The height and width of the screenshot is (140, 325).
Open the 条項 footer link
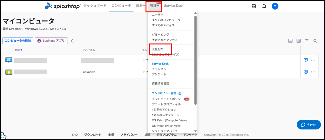pyautogui.click(x=111, y=135)
